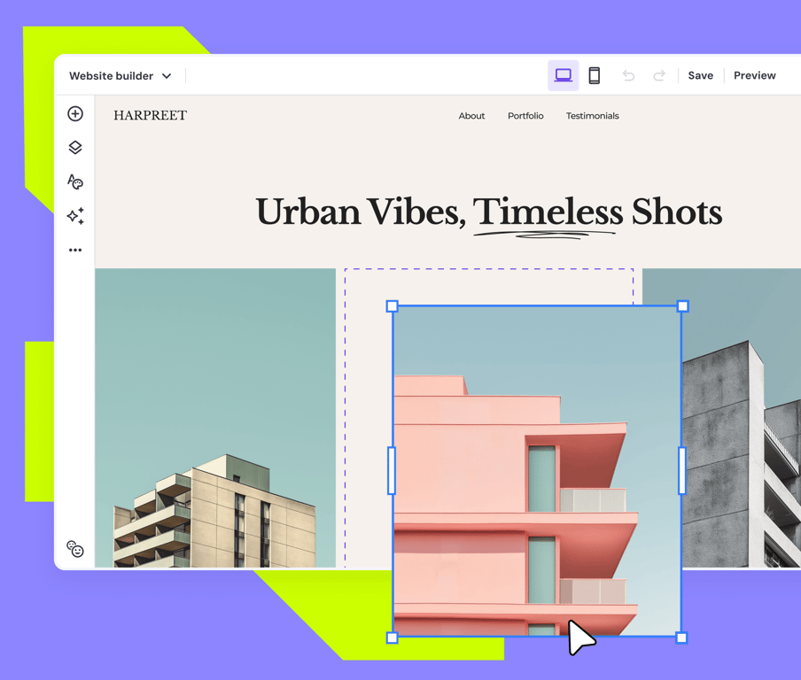
Task: Click the feedback smiley faces icon
Action: pyautogui.click(x=75, y=549)
